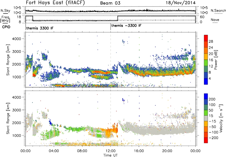The width and height of the screenshot is (226, 157).
Task: Click the '04:00' time axis tick
Action: pyautogui.click(x=54, y=151)
